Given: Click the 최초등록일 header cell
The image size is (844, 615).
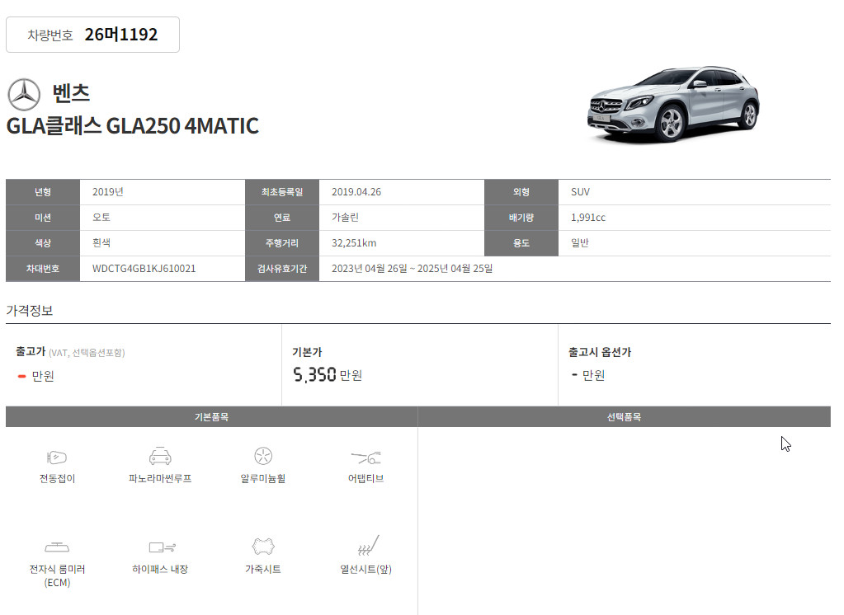Looking at the screenshot, I should coord(282,192).
